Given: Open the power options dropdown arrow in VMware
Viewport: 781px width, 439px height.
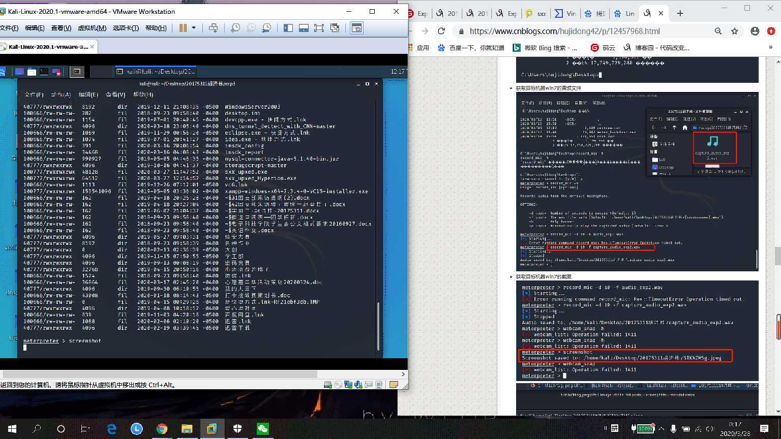Looking at the screenshot, I should tap(194, 28).
